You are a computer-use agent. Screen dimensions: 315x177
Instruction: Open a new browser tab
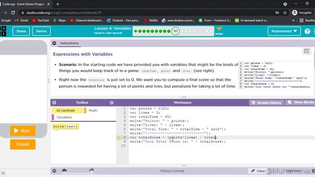tap(58, 4)
